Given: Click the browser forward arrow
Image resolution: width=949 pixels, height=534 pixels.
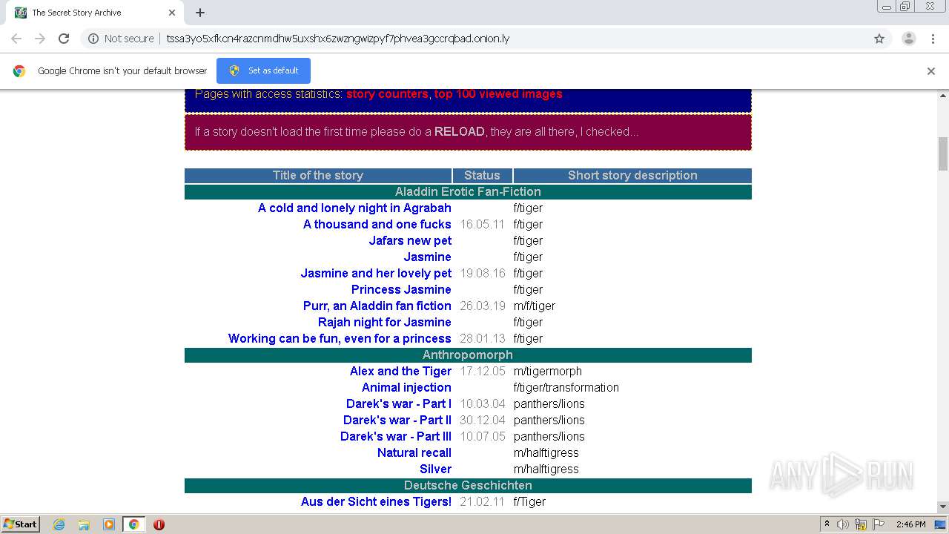Looking at the screenshot, I should point(40,39).
